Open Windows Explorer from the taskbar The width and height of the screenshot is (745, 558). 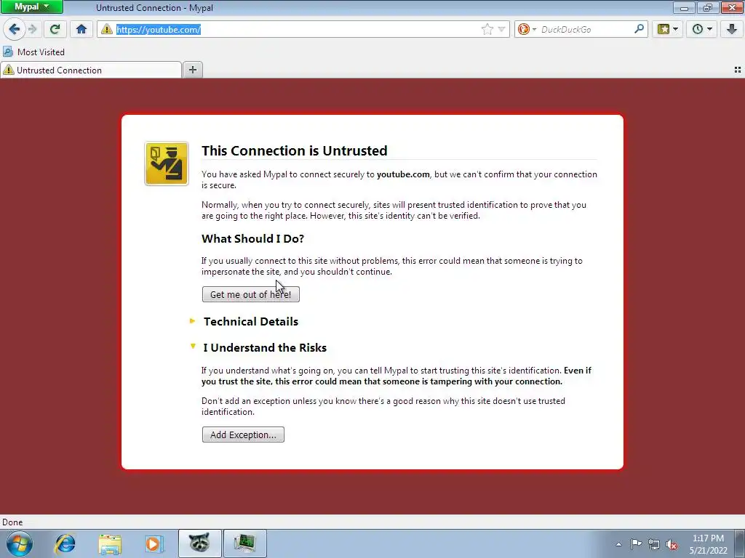pos(110,543)
